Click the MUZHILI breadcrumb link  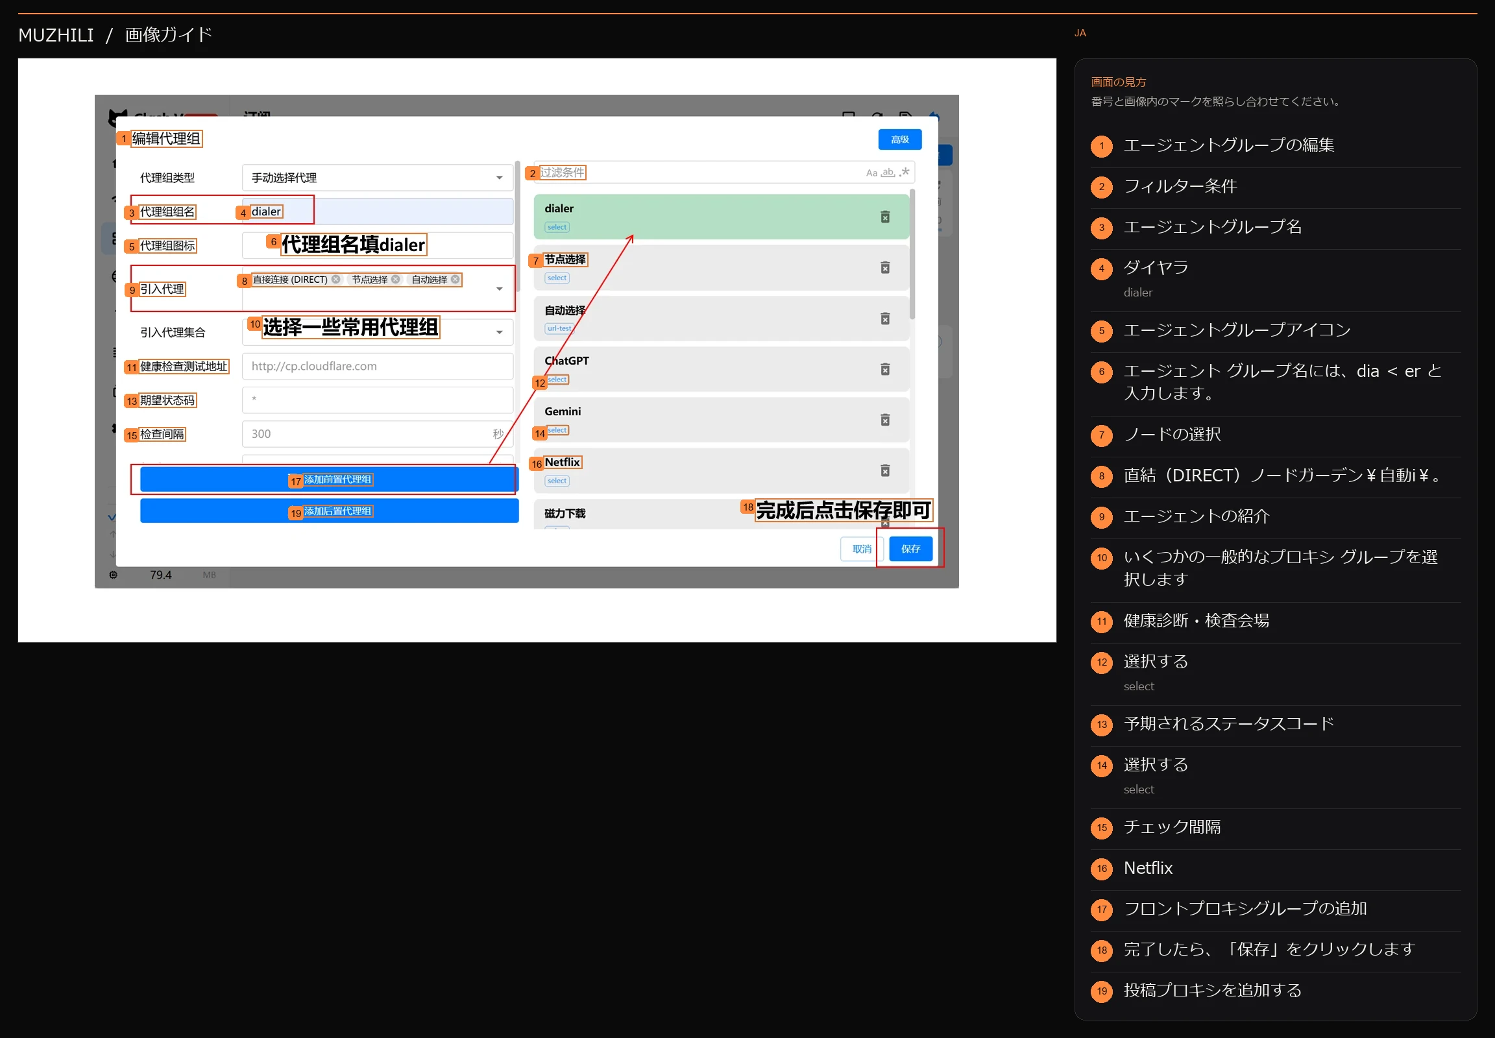point(56,35)
